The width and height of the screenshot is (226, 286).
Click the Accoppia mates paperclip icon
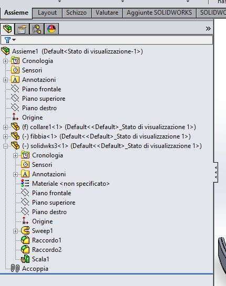tap(15, 268)
